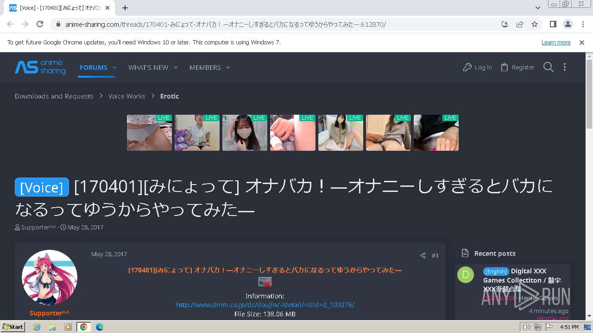Viewport: 593px width, 333px height.
Task: Expand the MEMBERS dropdown arrow
Action: pos(228,68)
